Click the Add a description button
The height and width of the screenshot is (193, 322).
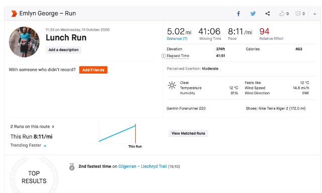(x=63, y=50)
